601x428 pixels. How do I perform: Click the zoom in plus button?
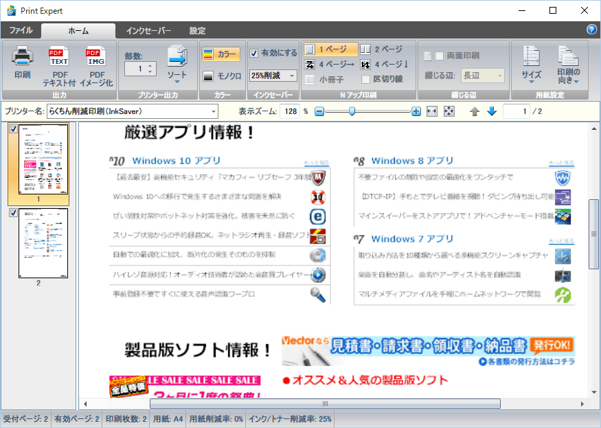416,111
